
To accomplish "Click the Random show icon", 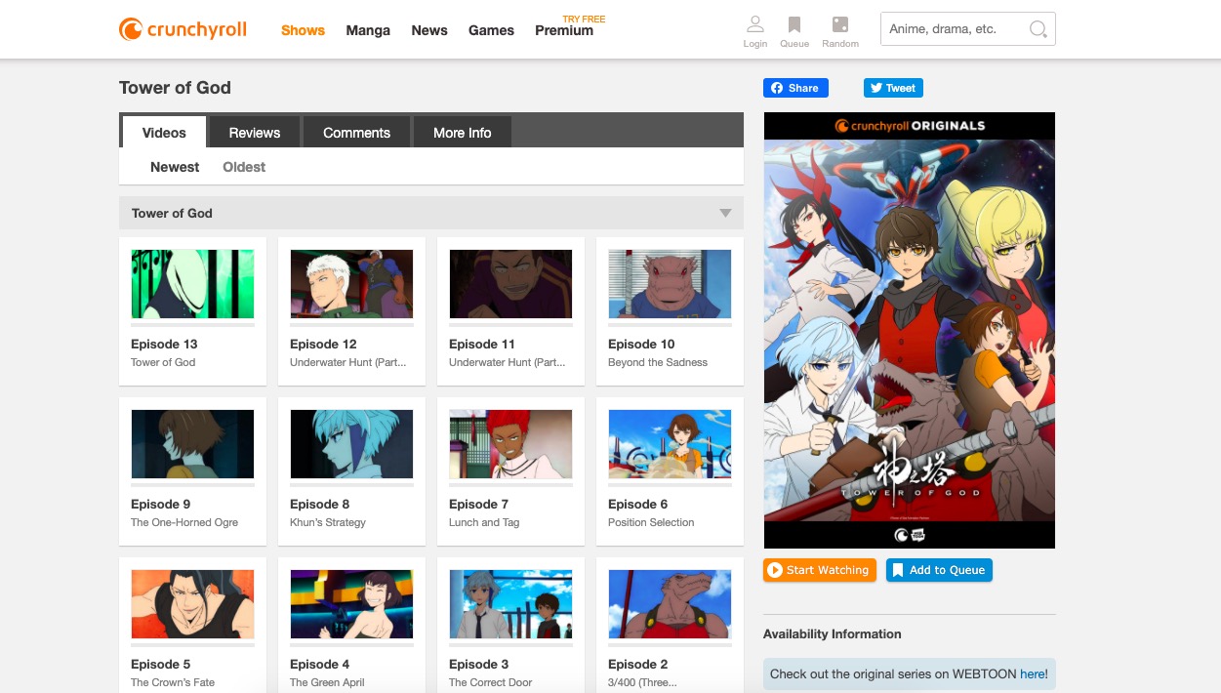I will [x=839, y=30].
